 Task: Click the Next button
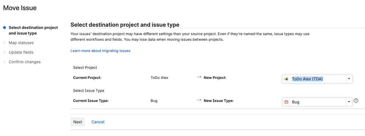(x=78, y=122)
